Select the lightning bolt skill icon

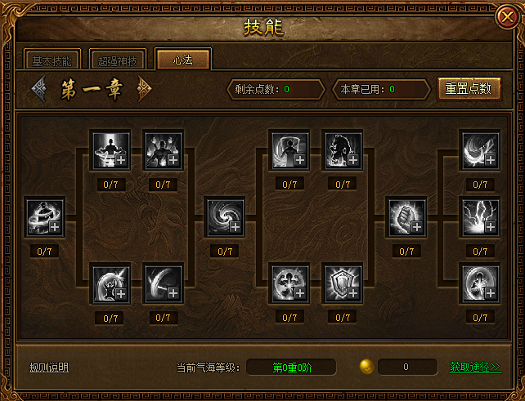pos(481,217)
